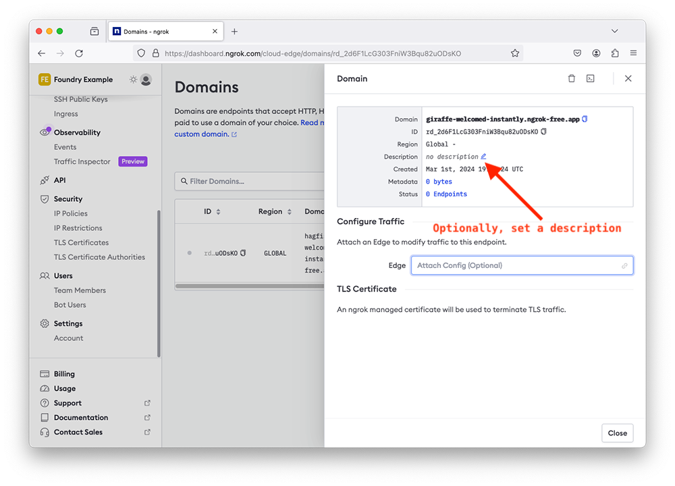Open TLS Certificates page

pos(82,242)
